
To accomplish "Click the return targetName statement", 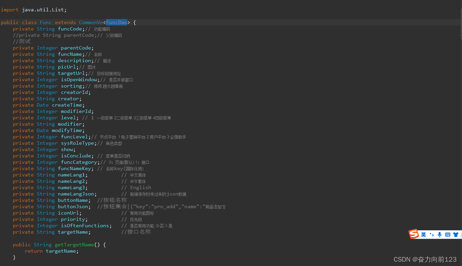I will coord(52,251).
